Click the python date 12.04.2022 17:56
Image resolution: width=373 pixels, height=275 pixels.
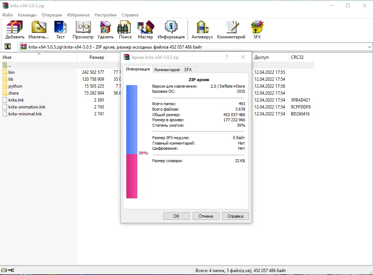click(270, 86)
